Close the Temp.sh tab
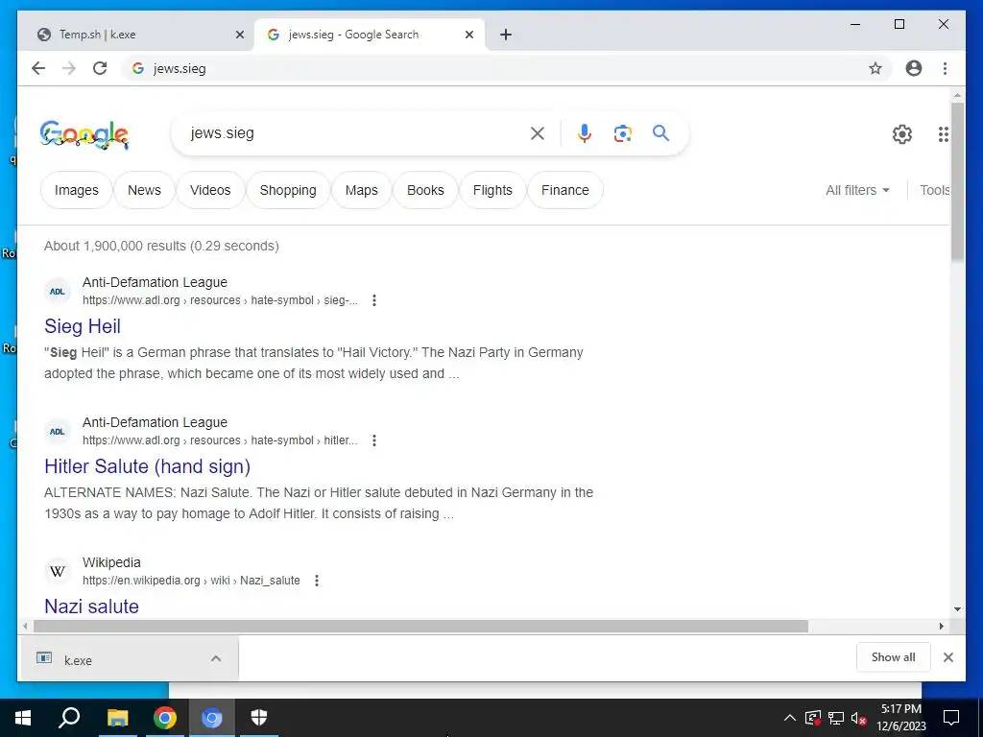983x737 pixels. [239, 35]
